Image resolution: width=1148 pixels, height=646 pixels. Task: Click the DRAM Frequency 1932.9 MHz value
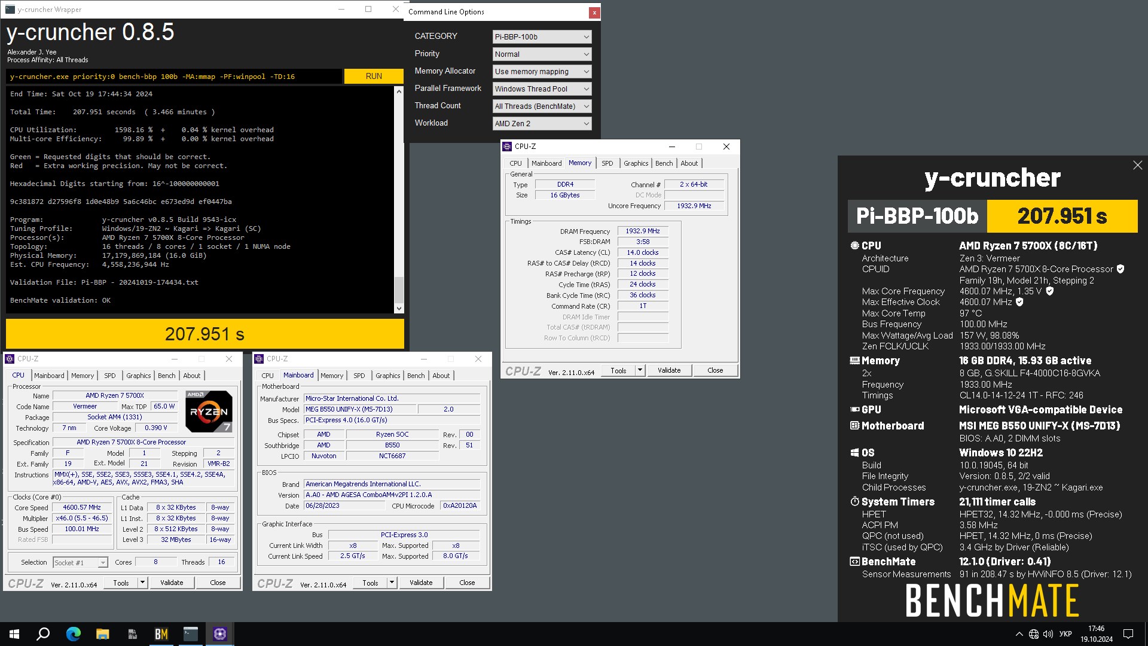coord(643,231)
